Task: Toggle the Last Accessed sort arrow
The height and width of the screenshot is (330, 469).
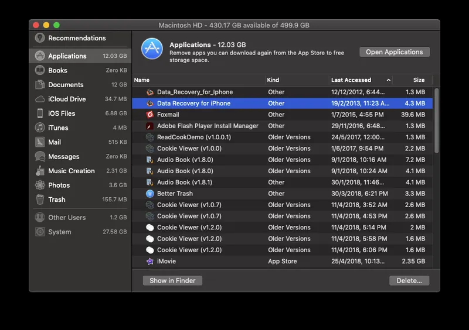Action: 388,80
